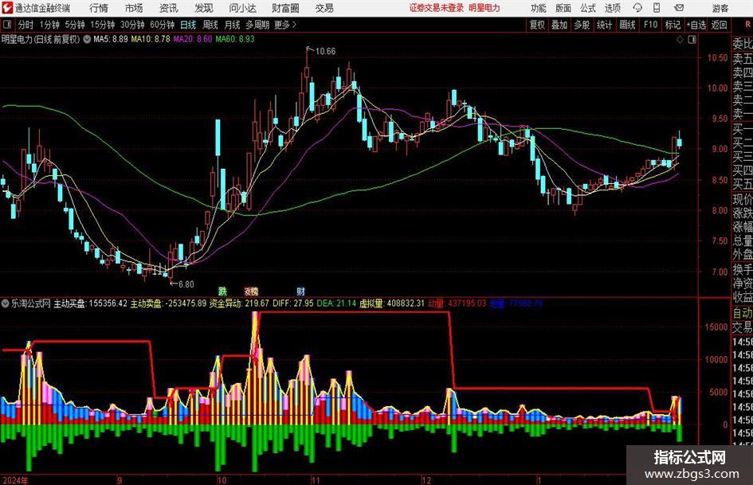This screenshot has width=753, height=485.
Task: Click the 跌 marker below the chart
Action: pyautogui.click(x=222, y=291)
